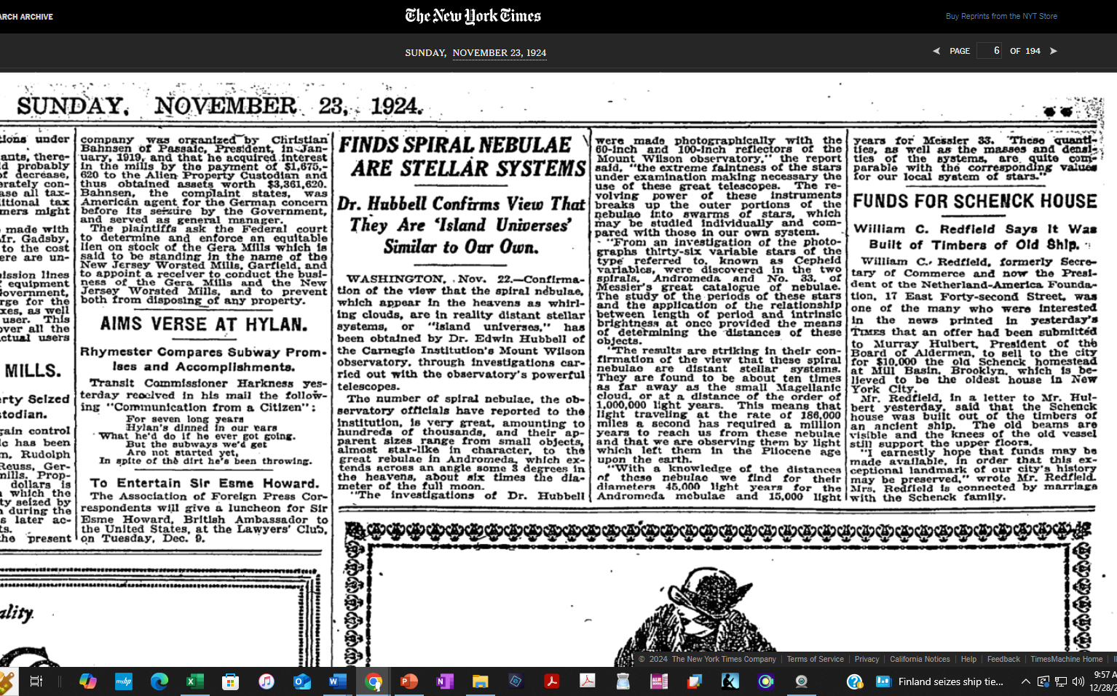
Task: Click the taskbar clock showing 9:57
Action: click(x=1102, y=681)
